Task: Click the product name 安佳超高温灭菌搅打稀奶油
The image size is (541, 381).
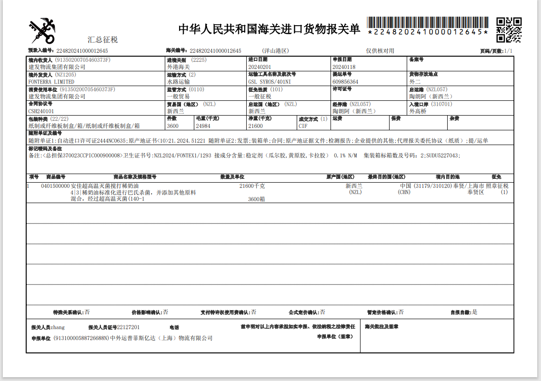Action: (105, 186)
